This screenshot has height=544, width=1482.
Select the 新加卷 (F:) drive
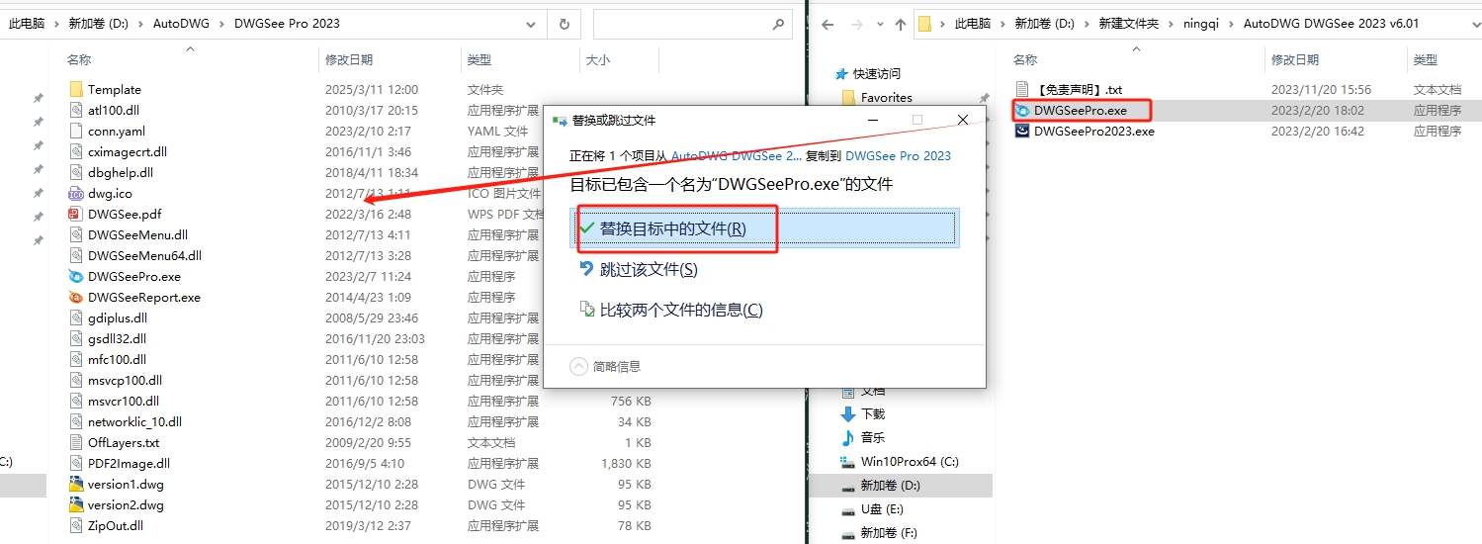[x=880, y=533]
